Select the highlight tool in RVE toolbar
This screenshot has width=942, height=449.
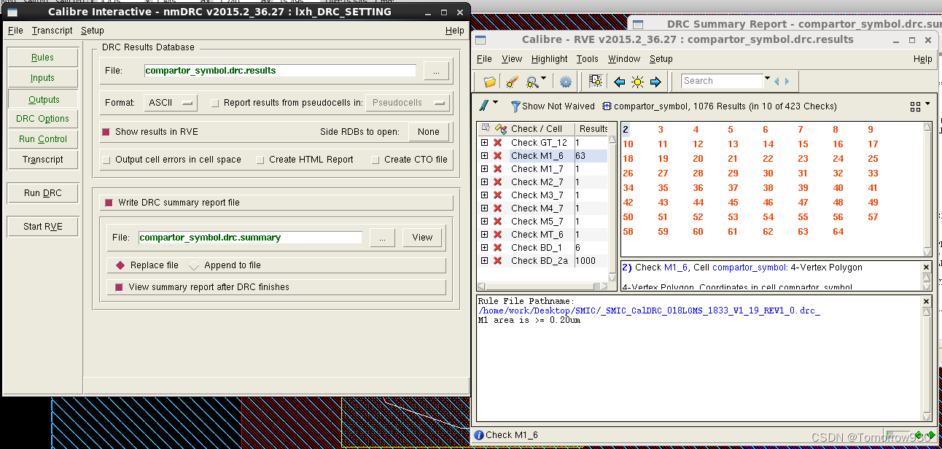[511, 82]
